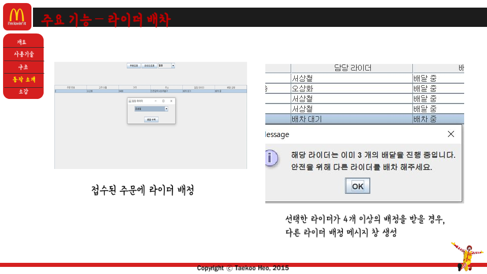Click the copyright Taekoo Heo text
487x274 pixels.
click(x=243, y=268)
